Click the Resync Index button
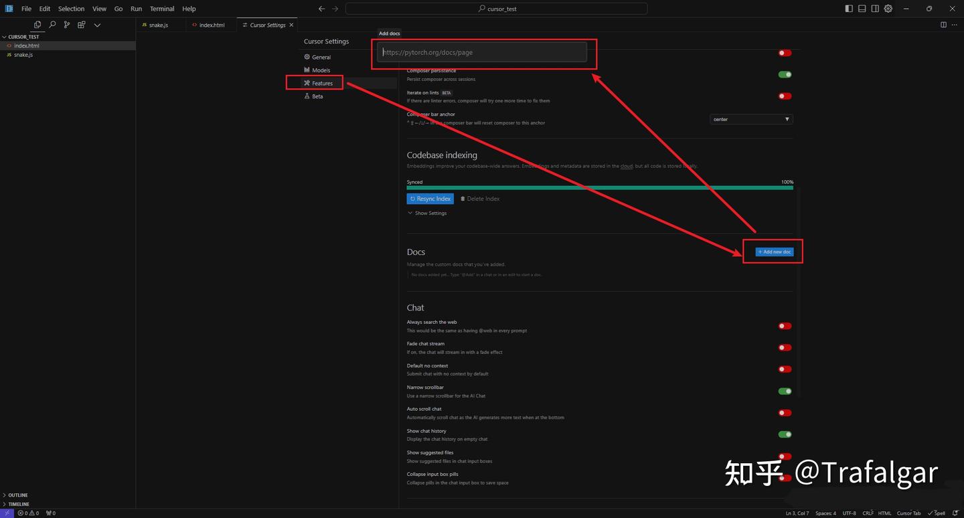The width and height of the screenshot is (964, 518). [430, 199]
